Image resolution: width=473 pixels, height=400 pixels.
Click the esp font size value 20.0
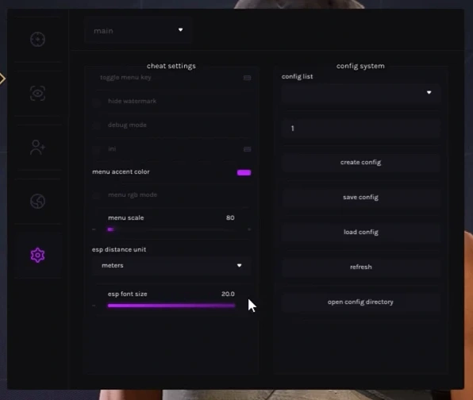[228, 294]
